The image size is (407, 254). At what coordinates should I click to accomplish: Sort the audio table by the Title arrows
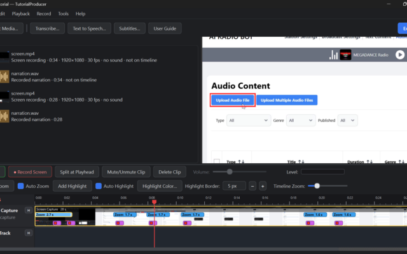pos(301,162)
